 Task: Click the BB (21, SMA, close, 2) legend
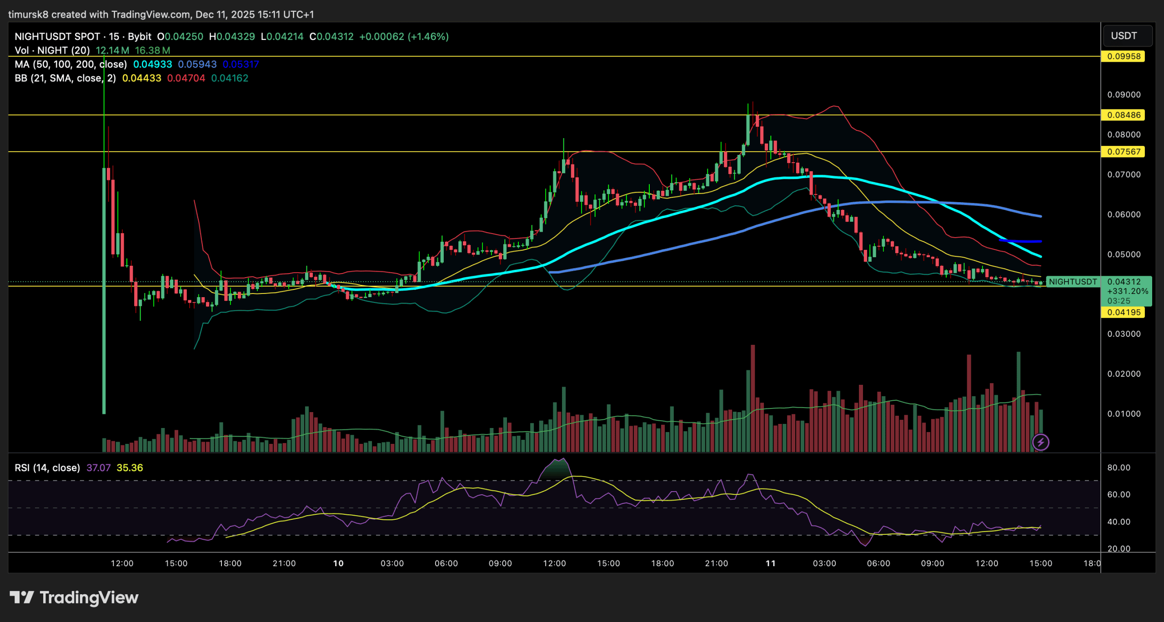65,78
